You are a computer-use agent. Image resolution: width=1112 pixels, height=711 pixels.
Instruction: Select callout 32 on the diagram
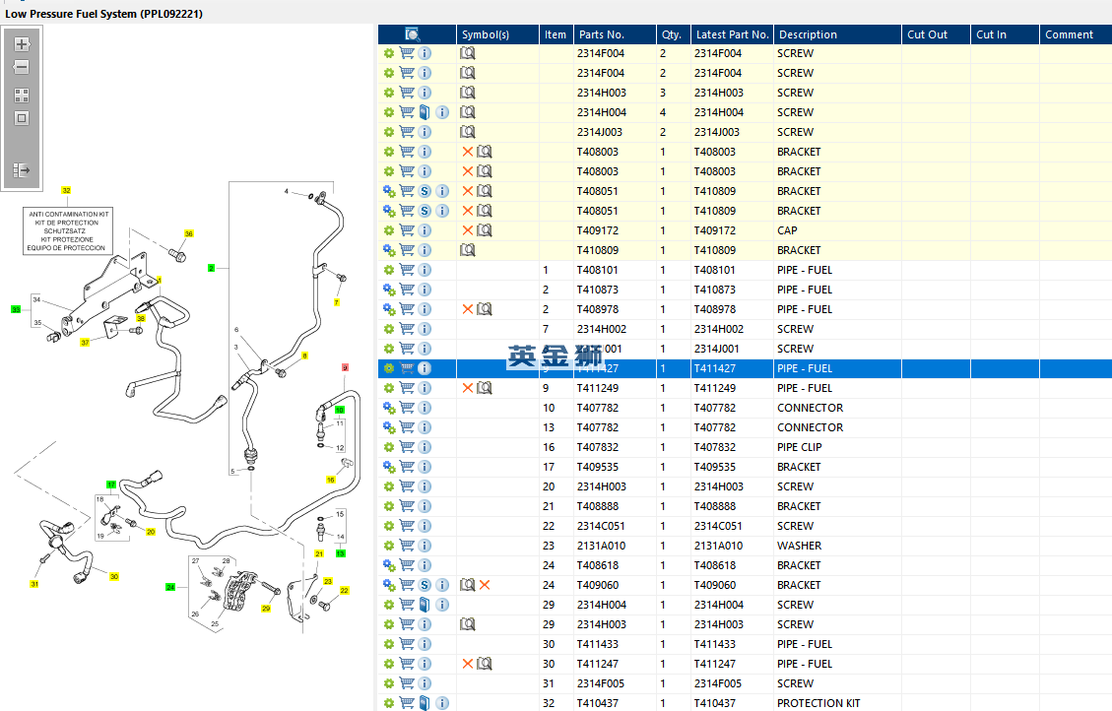point(66,190)
